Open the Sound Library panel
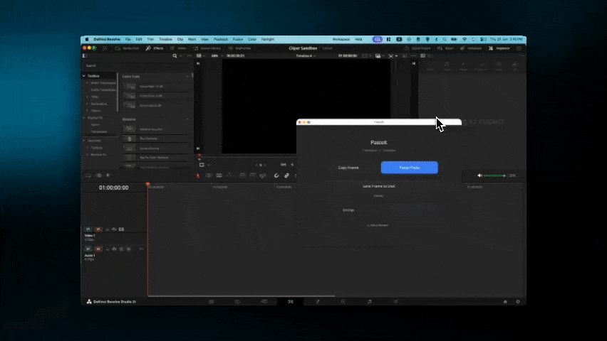The height and width of the screenshot is (341, 607). coord(207,48)
